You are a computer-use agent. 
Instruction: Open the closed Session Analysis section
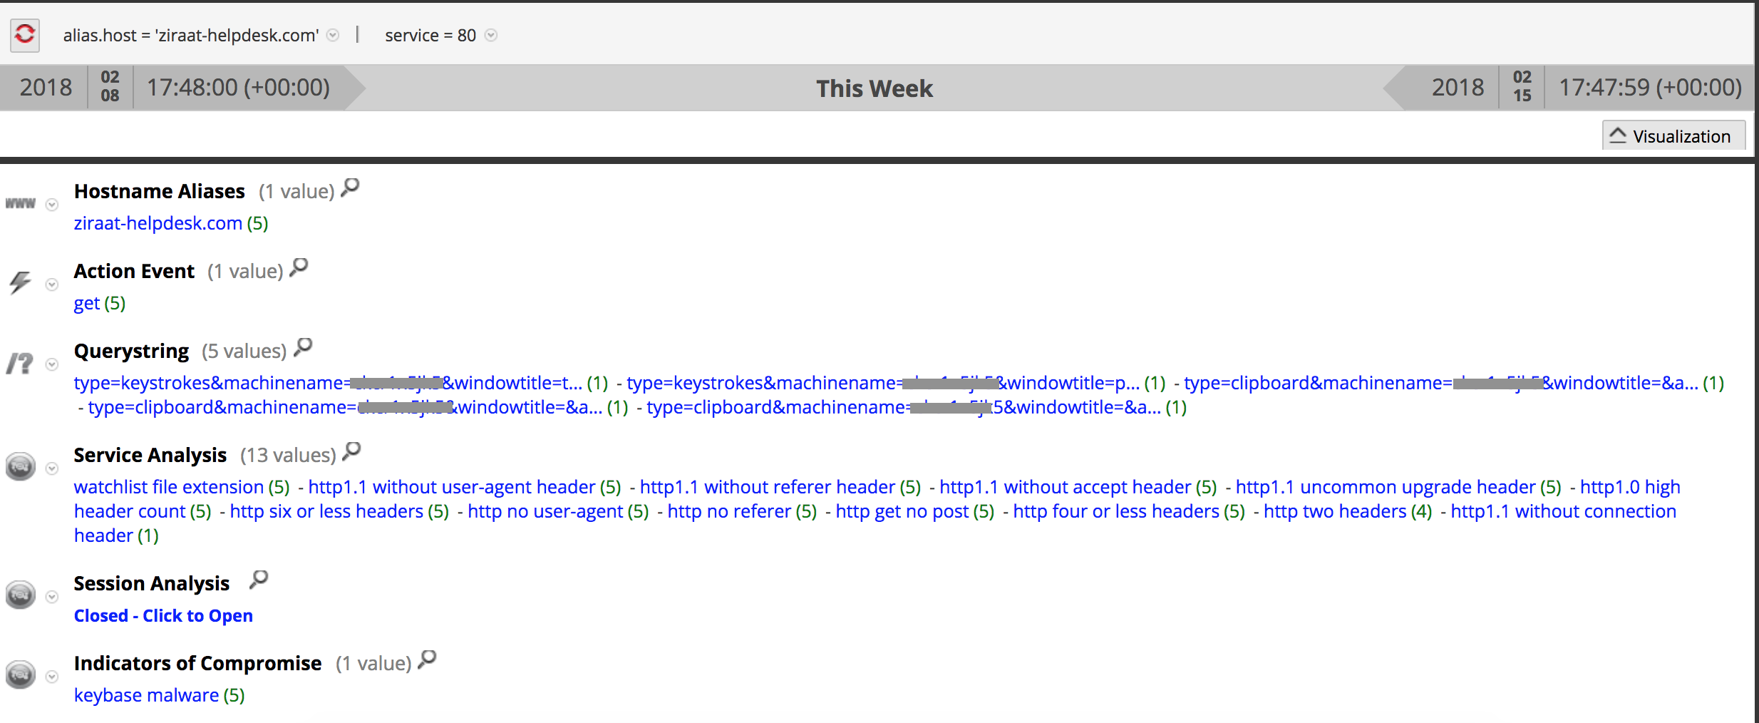(163, 615)
